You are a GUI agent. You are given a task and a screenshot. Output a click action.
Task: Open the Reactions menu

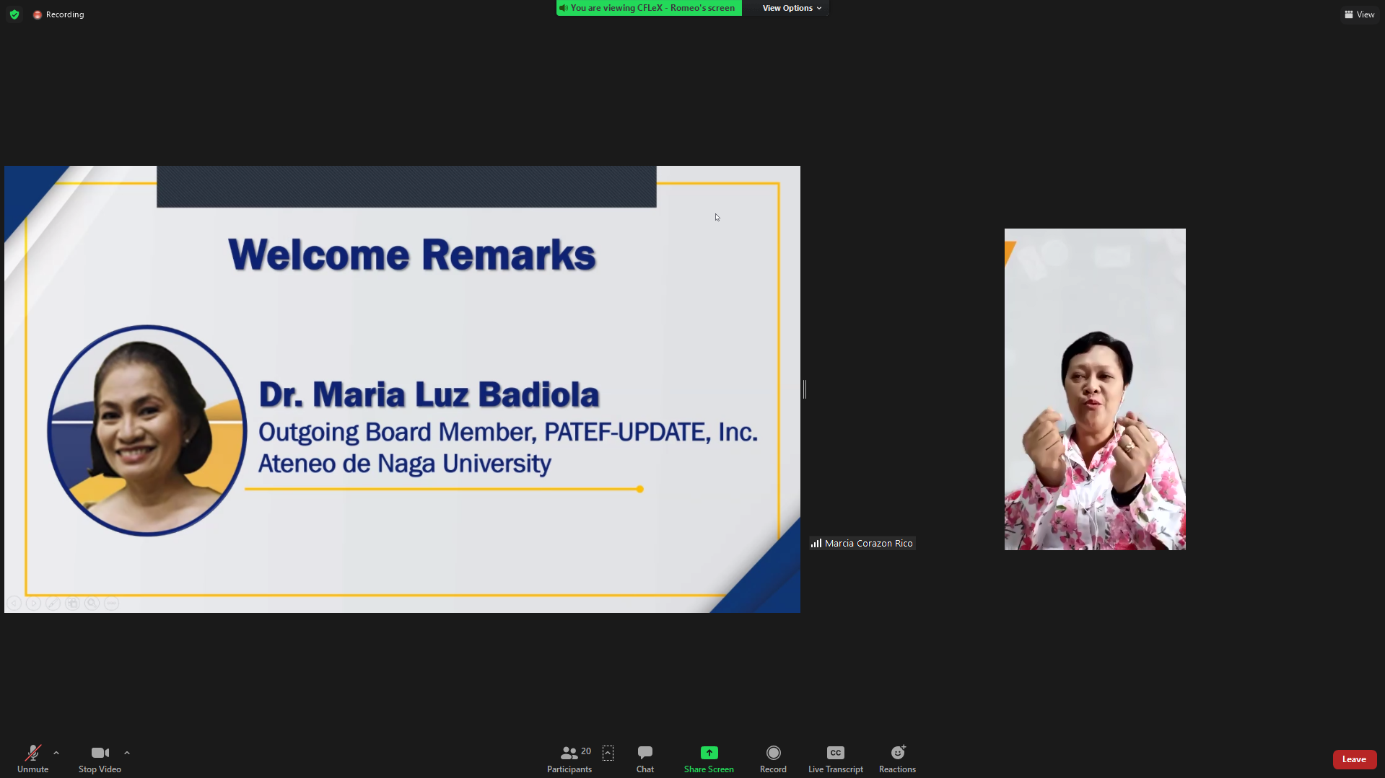click(896, 759)
